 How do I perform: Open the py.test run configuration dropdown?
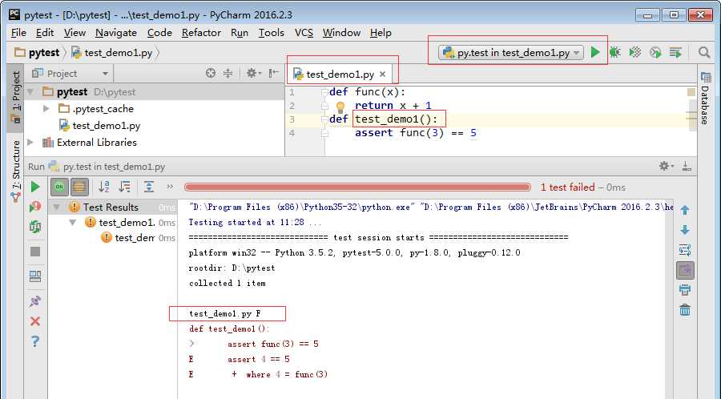tap(511, 52)
